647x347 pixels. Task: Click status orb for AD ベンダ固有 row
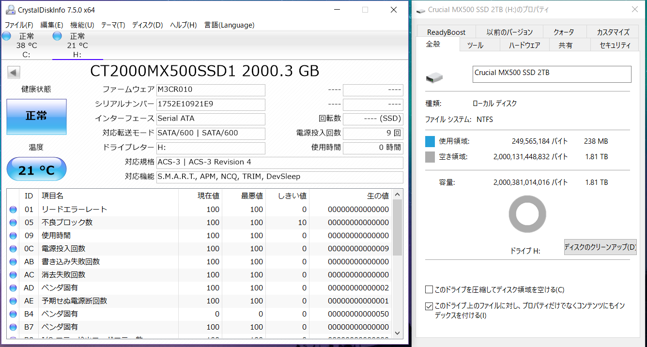tap(13, 288)
